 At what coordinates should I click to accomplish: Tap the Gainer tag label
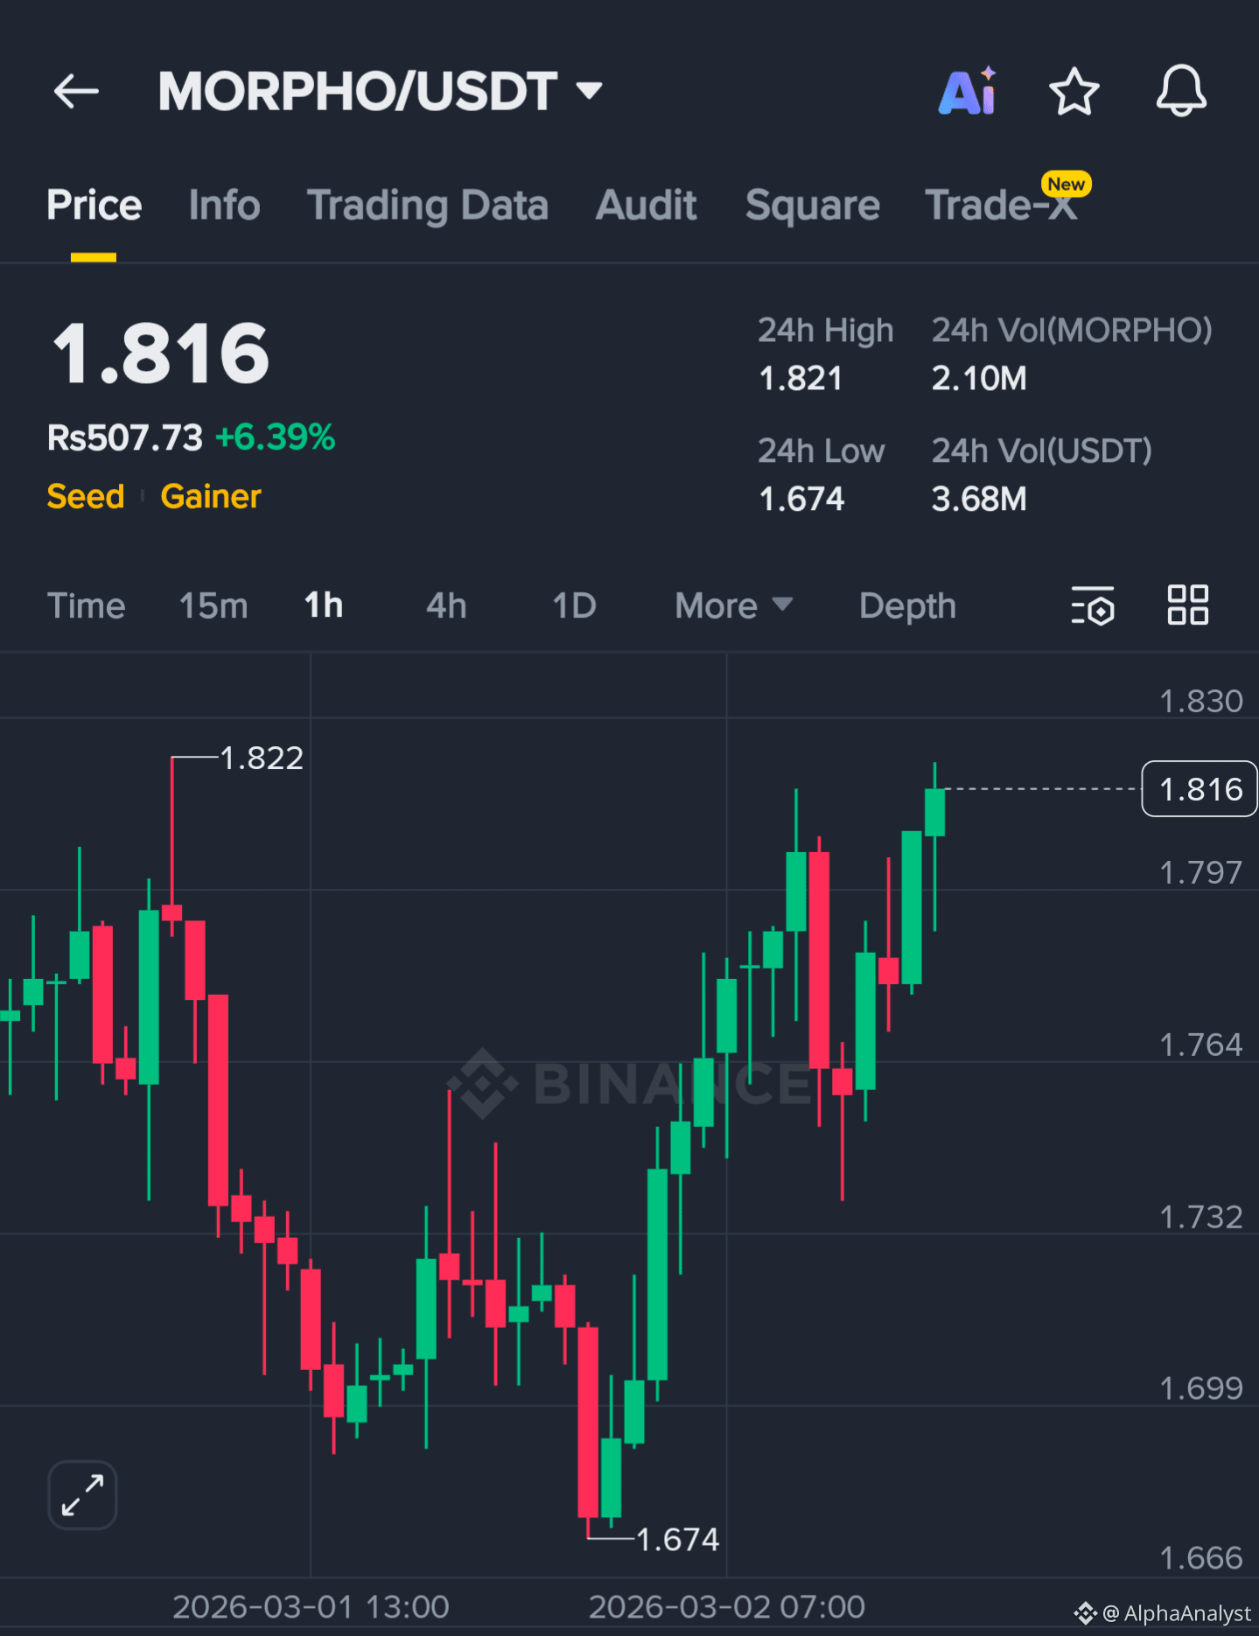pos(211,496)
